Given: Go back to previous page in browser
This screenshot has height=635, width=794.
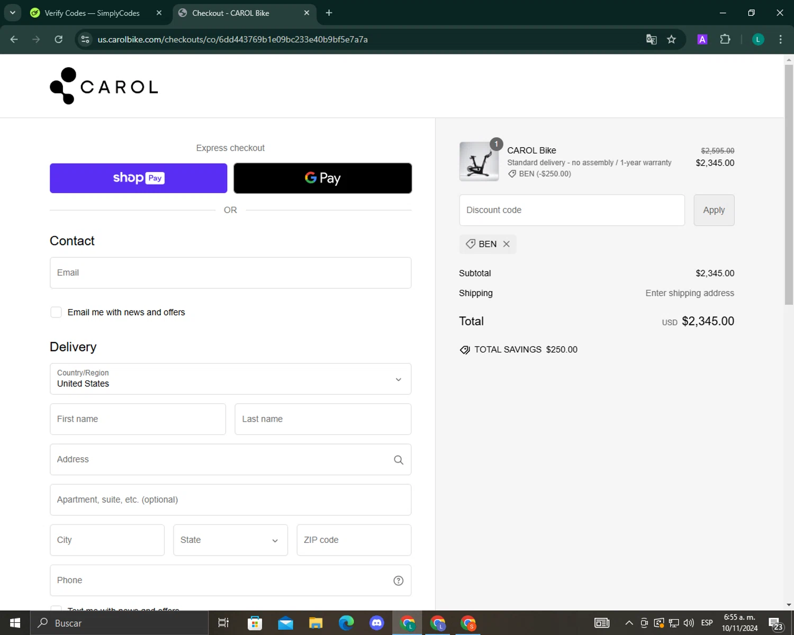Looking at the screenshot, I should 14,39.
